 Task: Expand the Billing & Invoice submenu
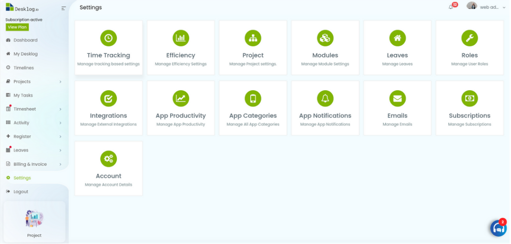(x=60, y=164)
